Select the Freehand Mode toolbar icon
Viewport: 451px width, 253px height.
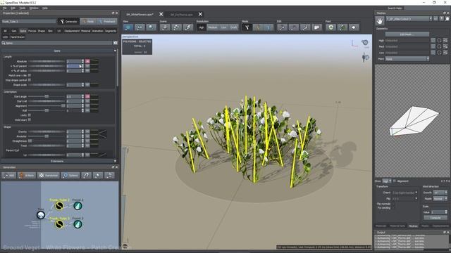click(x=268, y=27)
